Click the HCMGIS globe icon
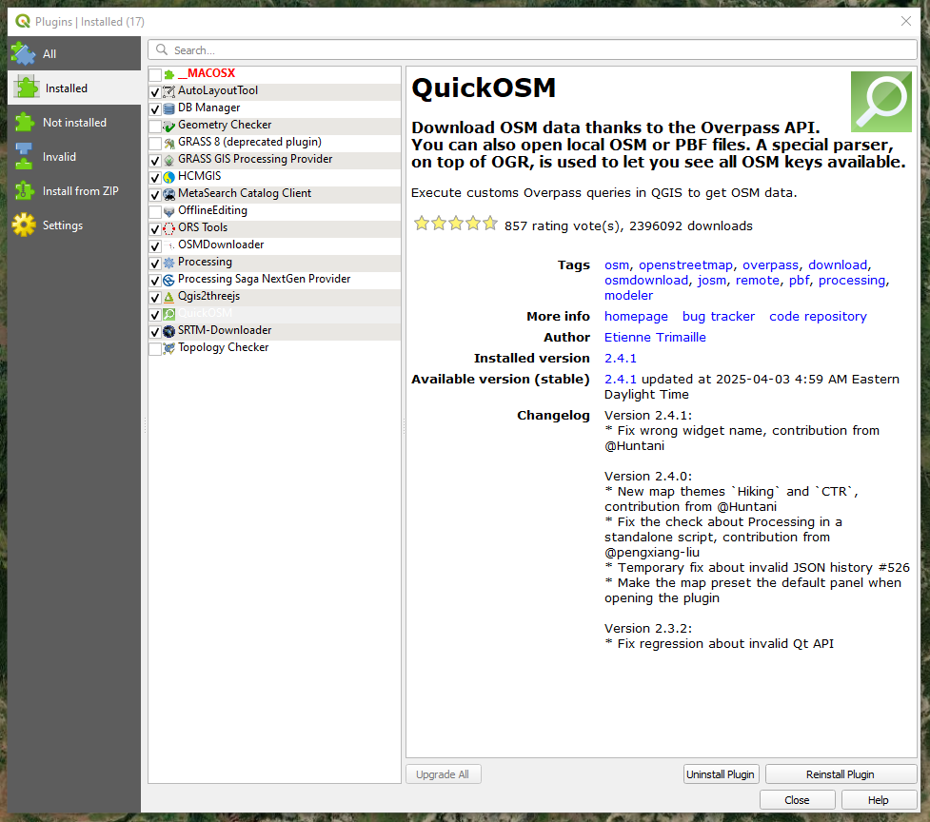The height and width of the screenshot is (822, 930). click(168, 177)
